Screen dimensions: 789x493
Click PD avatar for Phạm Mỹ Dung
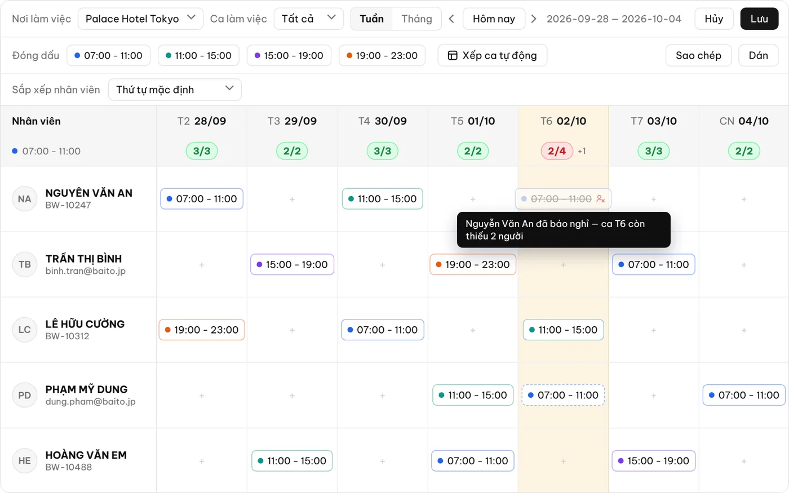tap(24, 396)
